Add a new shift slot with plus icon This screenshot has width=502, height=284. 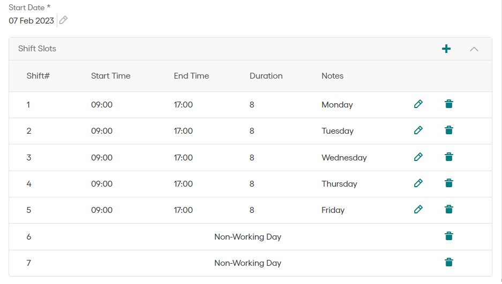tap(446, 49)
